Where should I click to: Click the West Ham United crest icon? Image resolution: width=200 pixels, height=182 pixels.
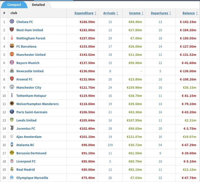12,29
